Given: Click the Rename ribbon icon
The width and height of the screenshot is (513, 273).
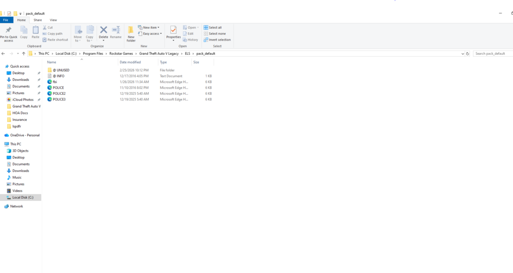Looking at the screenshot, I should coord(116,30).
